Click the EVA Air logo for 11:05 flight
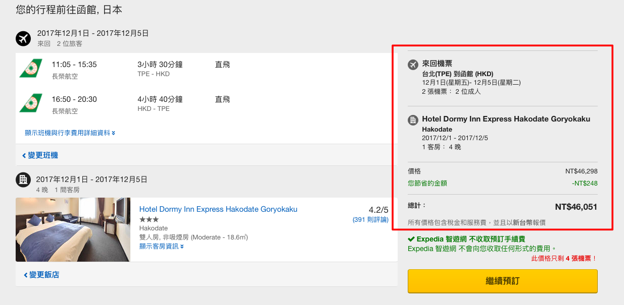The image size is (624, 305). click(31, 68)
